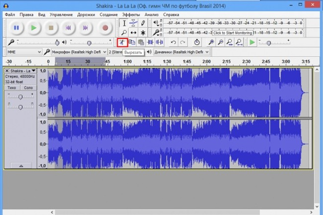323x215 pixels.
Task: Open the Управление menu
Action: [61, 15]
